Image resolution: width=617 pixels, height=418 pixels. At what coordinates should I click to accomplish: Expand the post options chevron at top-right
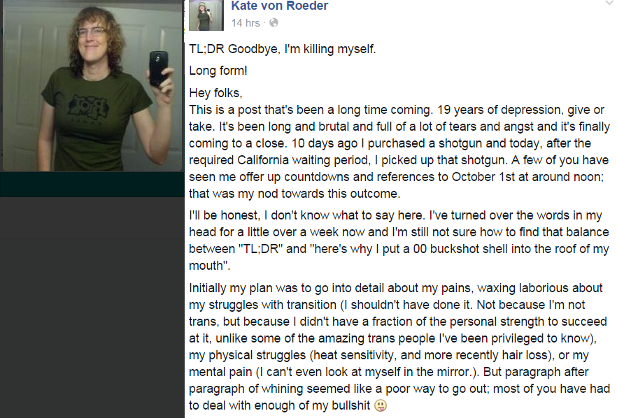click(x=608, y=4)
